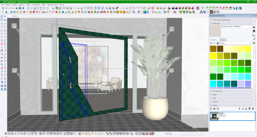Collapse the Sceny panel
Image resolution: width=257 pixels, height=137 pixels.
coord(211,105)
